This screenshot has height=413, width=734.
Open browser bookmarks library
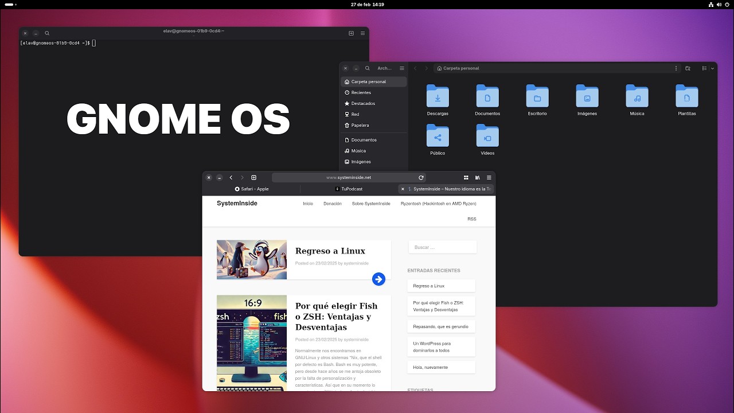[477, 178]
